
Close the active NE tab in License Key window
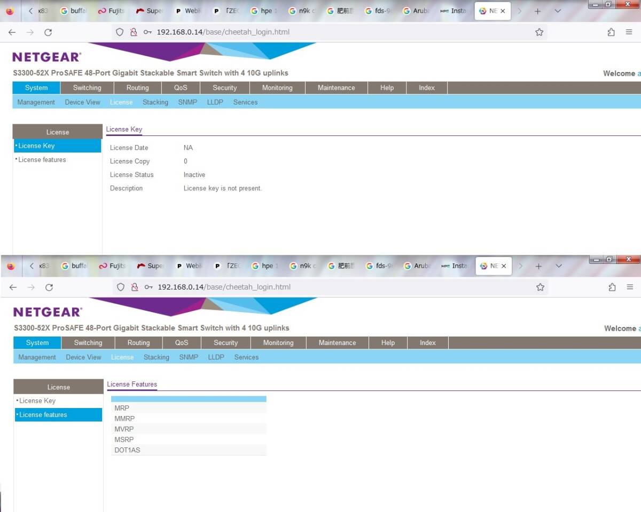tap(503, 11)
